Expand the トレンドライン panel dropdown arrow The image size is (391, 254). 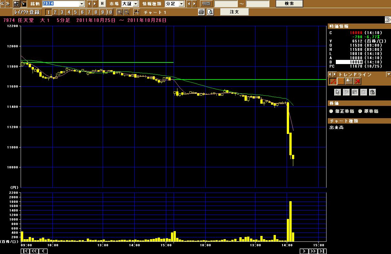point(388,74)
